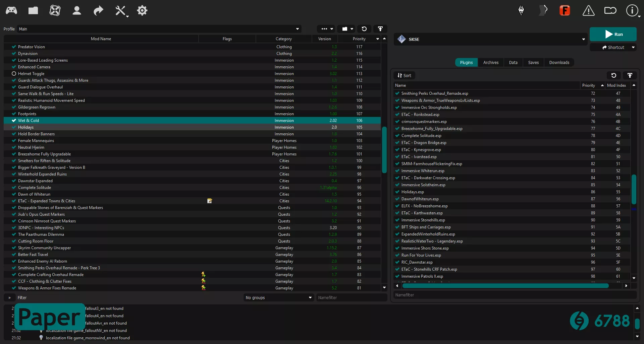This screenshot has width=644, height=344.
Task: Click the update icon next to warning
Action: [x=610, y=10]
